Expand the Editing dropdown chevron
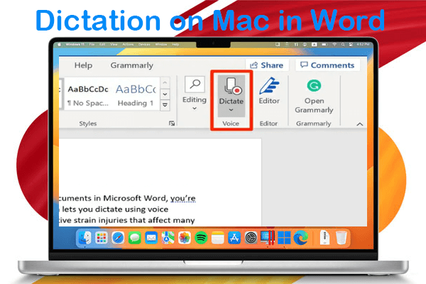 tap(195, 109)
